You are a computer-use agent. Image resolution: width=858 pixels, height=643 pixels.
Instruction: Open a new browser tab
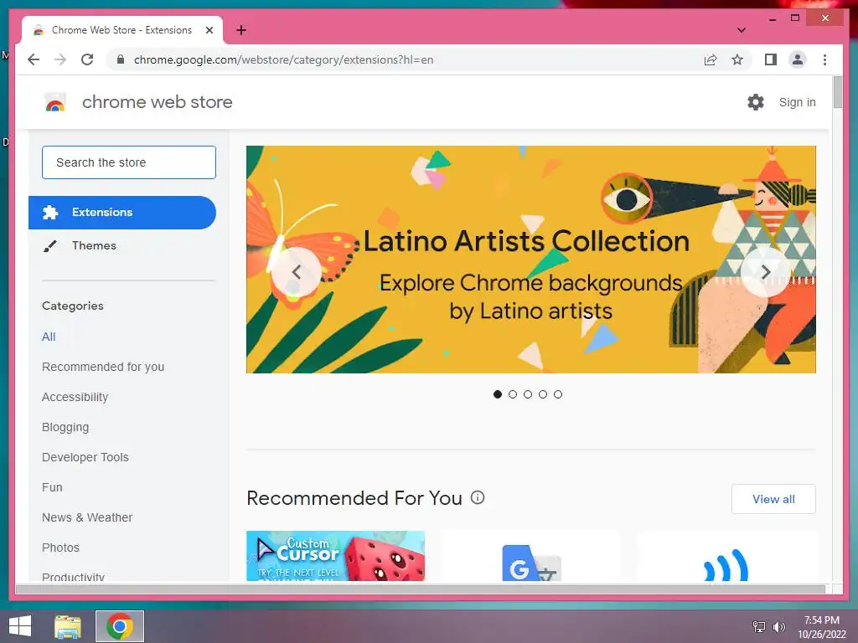(241, 30)
